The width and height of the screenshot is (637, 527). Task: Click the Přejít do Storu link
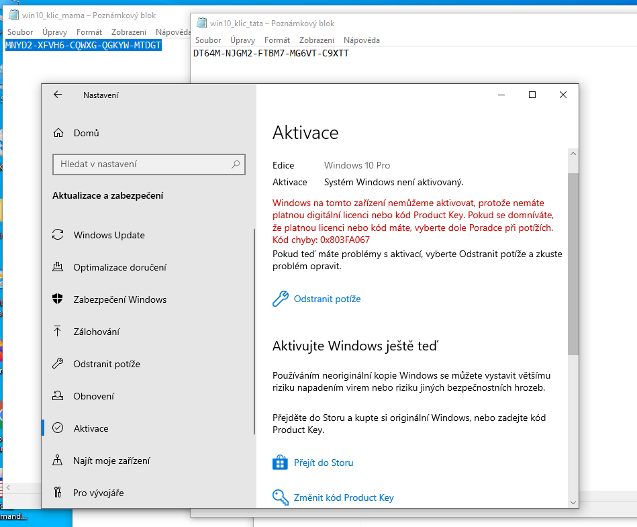(324, 463)
